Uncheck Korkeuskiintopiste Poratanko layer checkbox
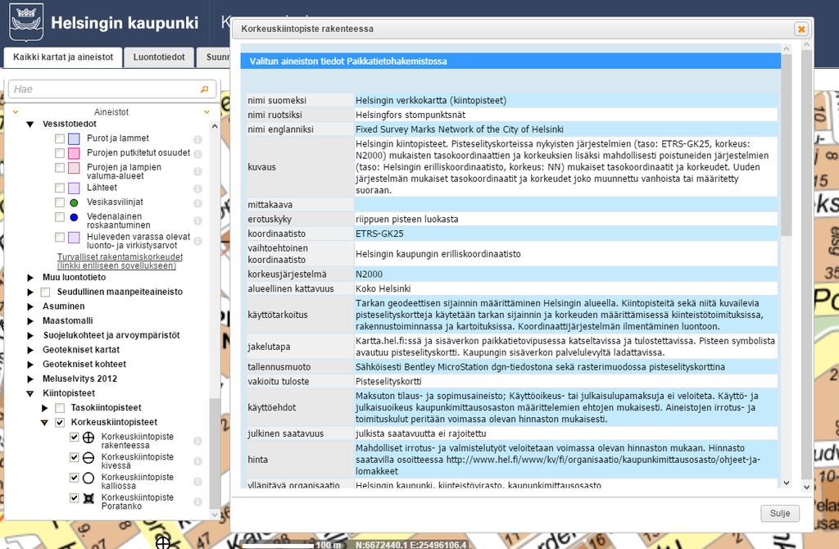839x549 pixels. click(x=75, y=497)
